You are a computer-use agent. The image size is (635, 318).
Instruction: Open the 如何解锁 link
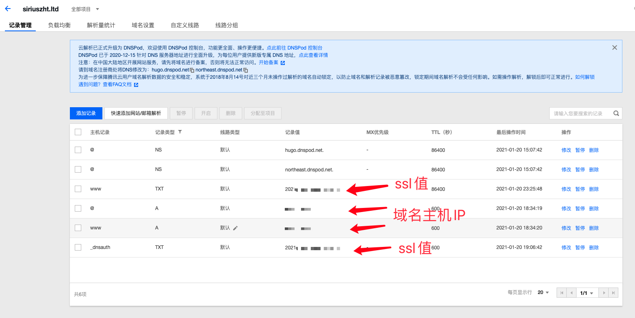click(x=585, y=77)
